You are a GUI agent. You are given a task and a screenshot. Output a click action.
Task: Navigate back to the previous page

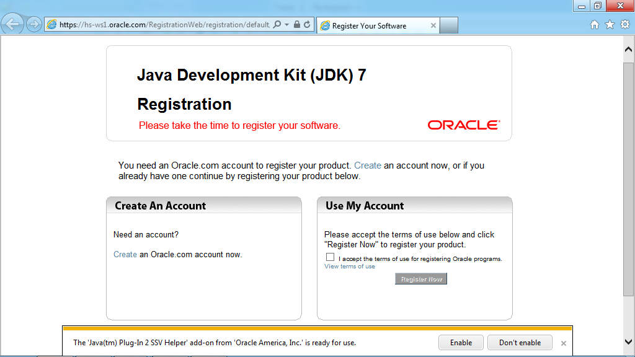coord(12,24)
